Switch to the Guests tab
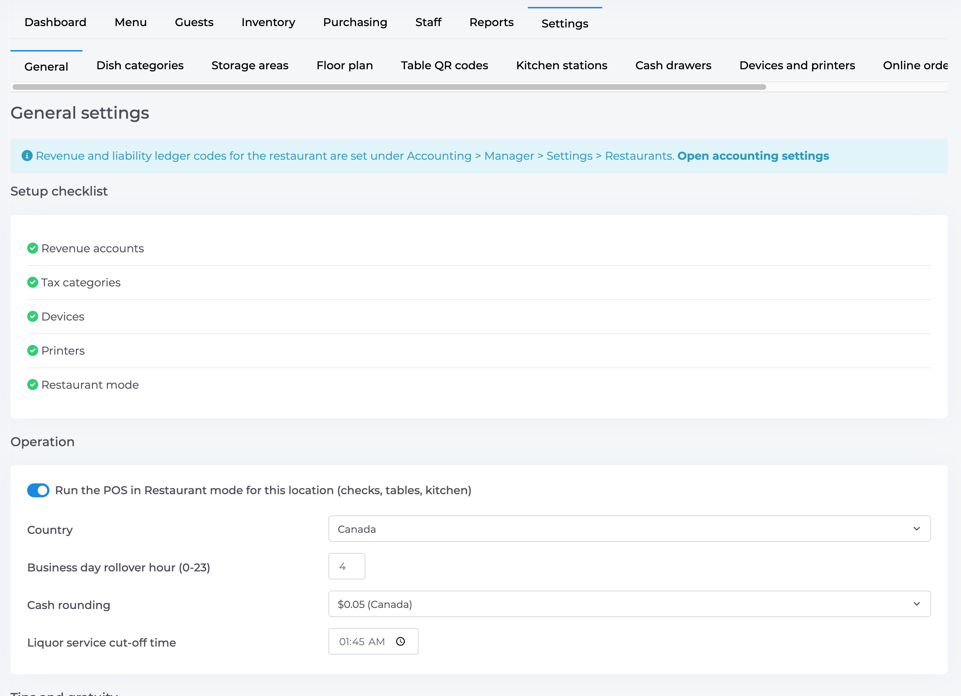 click(x=194, y=23)
